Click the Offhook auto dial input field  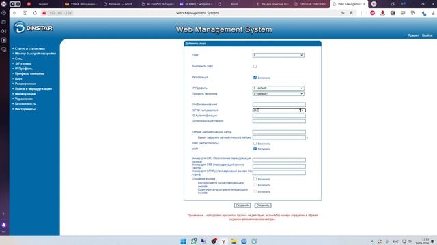[x=279, y=132]
